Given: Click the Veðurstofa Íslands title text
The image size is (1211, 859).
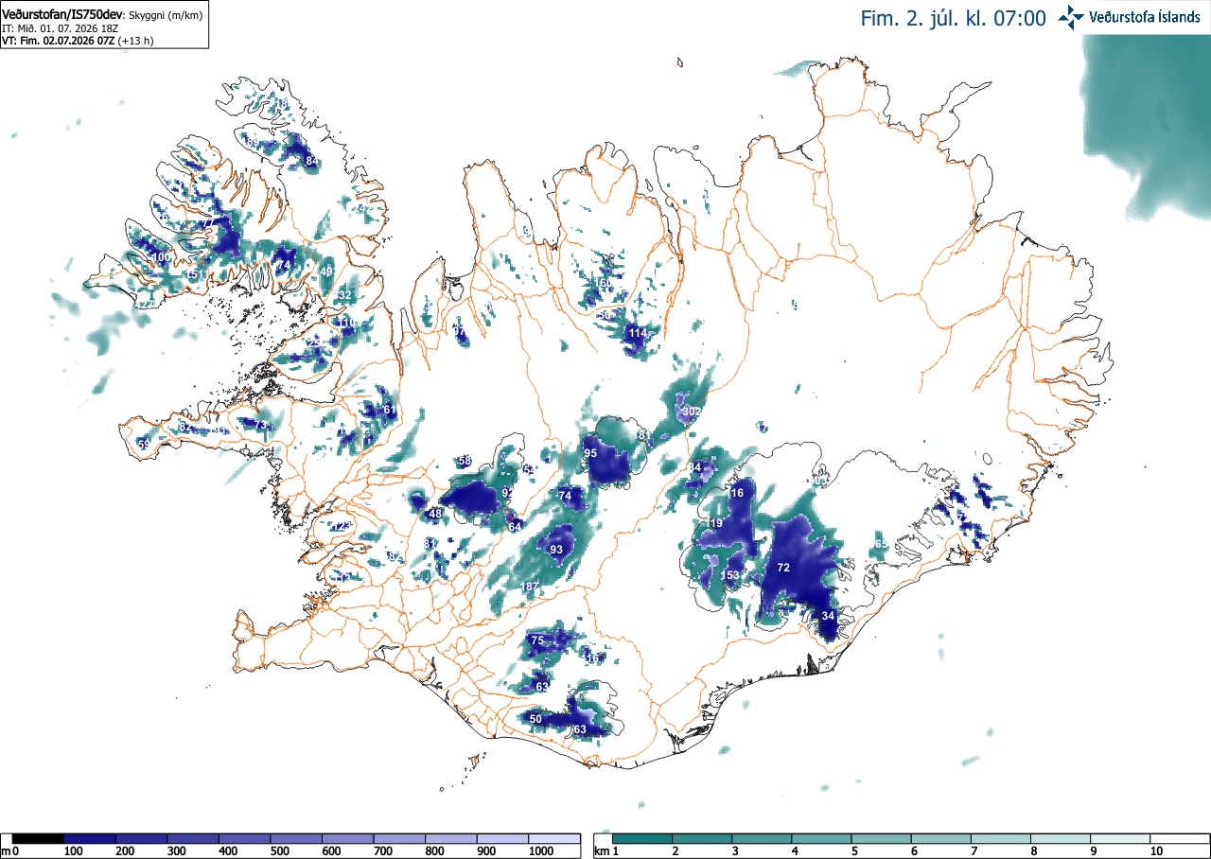Looking at the screenshot, I should [x=1145, y=17].
